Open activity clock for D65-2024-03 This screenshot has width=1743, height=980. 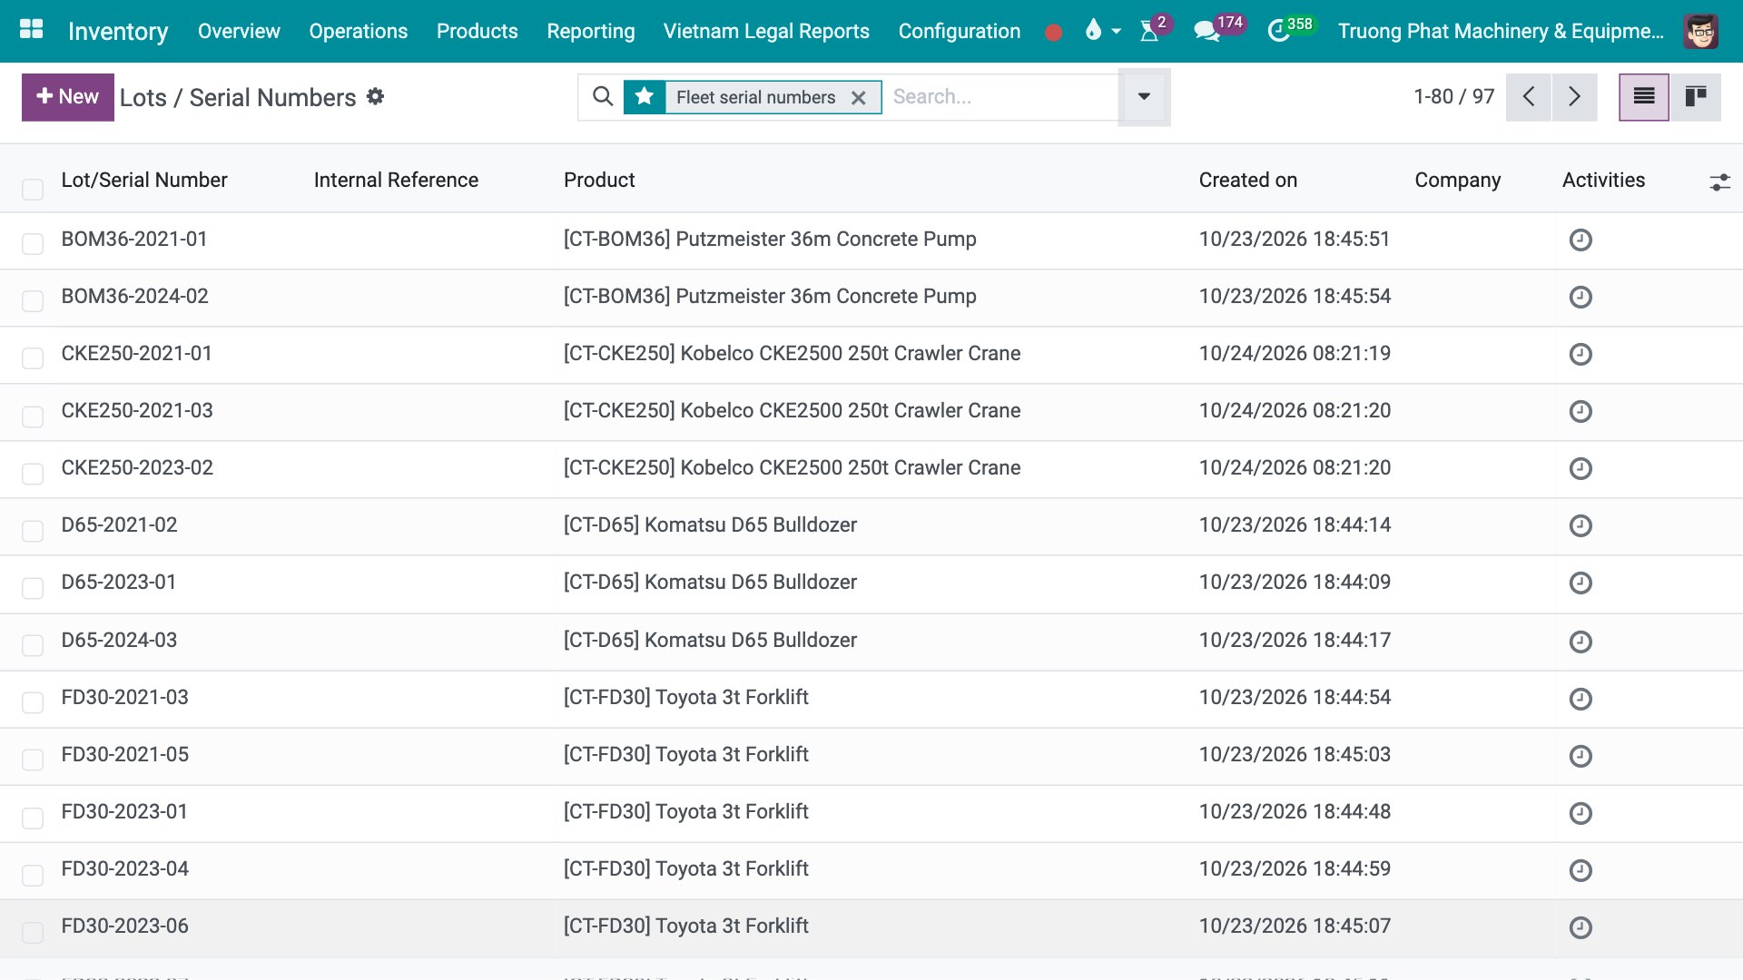tap(1581, 641)
